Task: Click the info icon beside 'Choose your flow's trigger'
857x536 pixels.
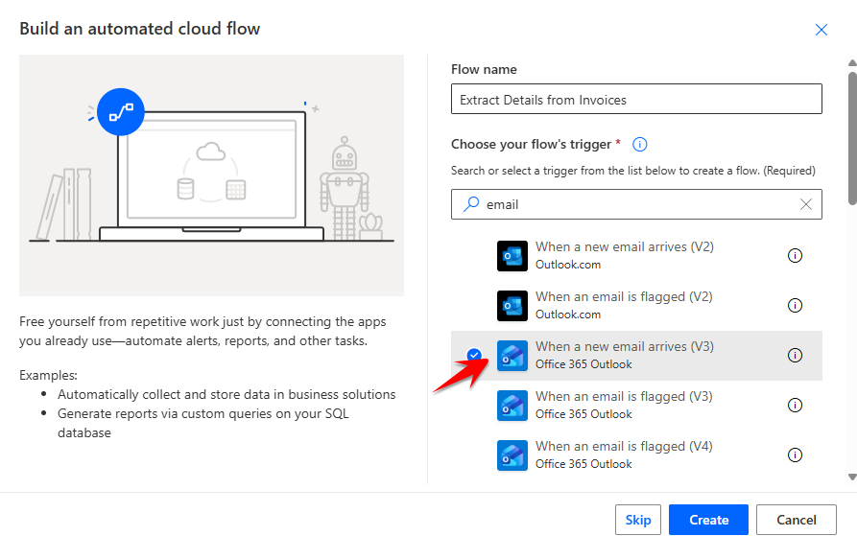Action: [640, 145]
